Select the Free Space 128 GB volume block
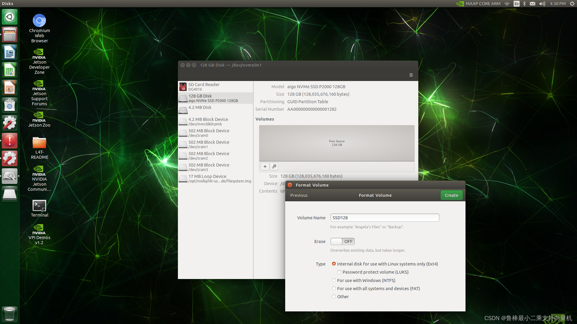The width and height of the screenshot is (577, 324). pos(337,143)
